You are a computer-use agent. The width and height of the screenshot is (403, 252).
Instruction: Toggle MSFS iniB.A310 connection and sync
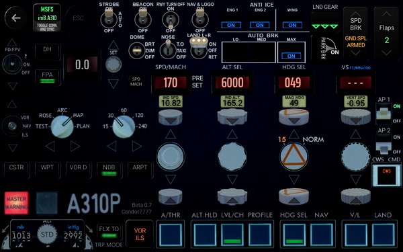(47, 17)
